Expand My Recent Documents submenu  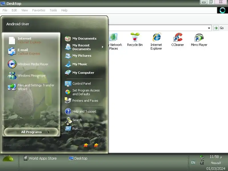84,47
